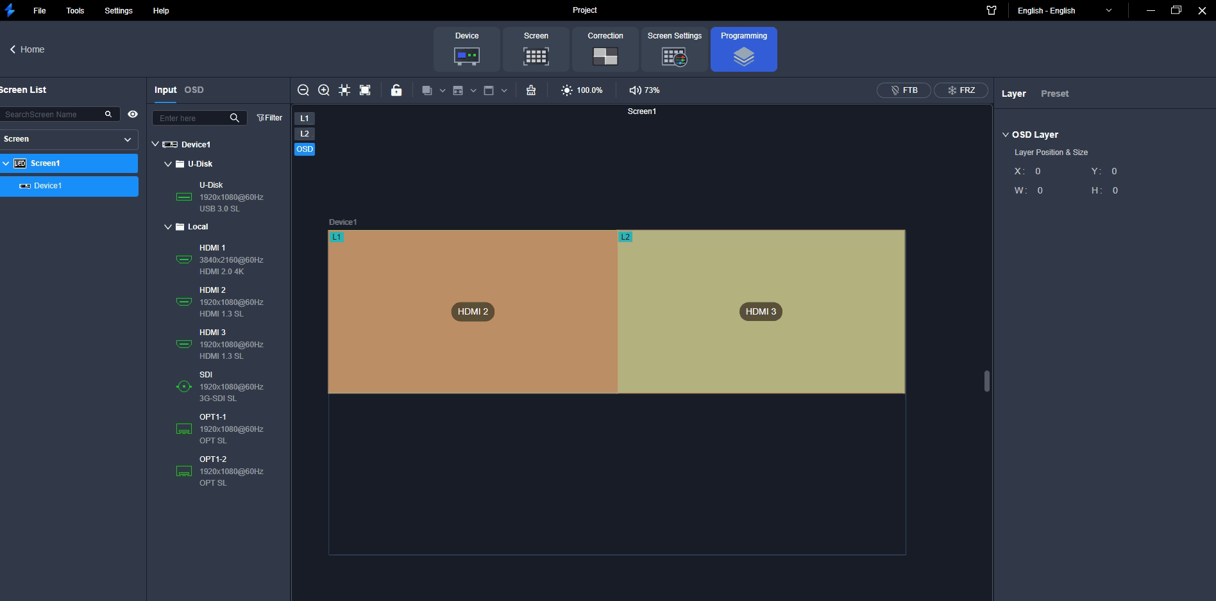The image size is (1216, 601).
Task: Go back via the Home link
Action: (x=27, y=49)
